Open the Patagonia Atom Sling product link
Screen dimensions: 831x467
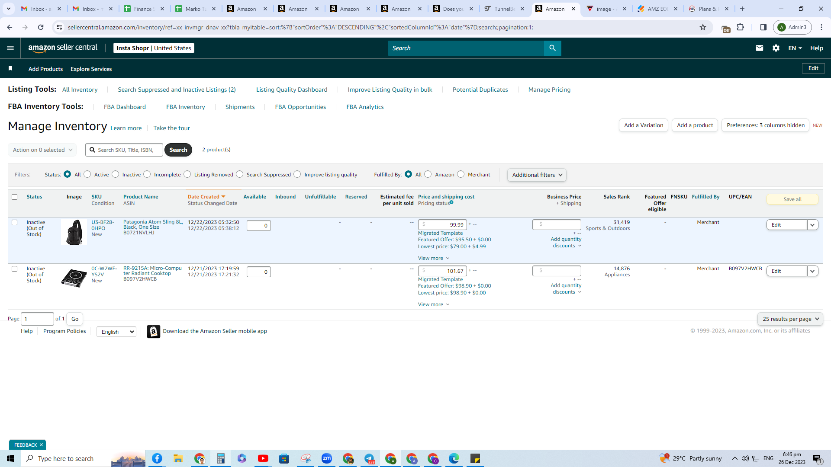[x=153, y=224]
